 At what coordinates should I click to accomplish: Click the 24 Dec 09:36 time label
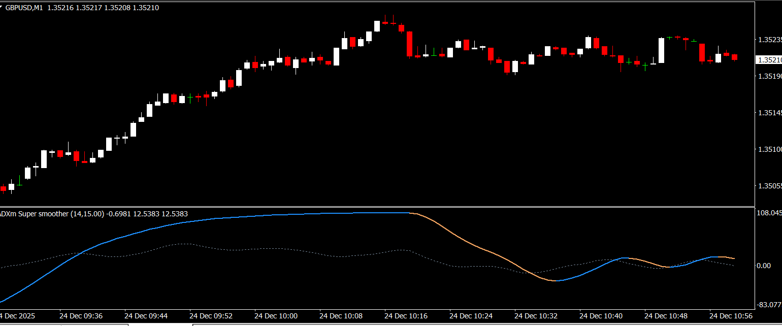(x=81, y=316)
